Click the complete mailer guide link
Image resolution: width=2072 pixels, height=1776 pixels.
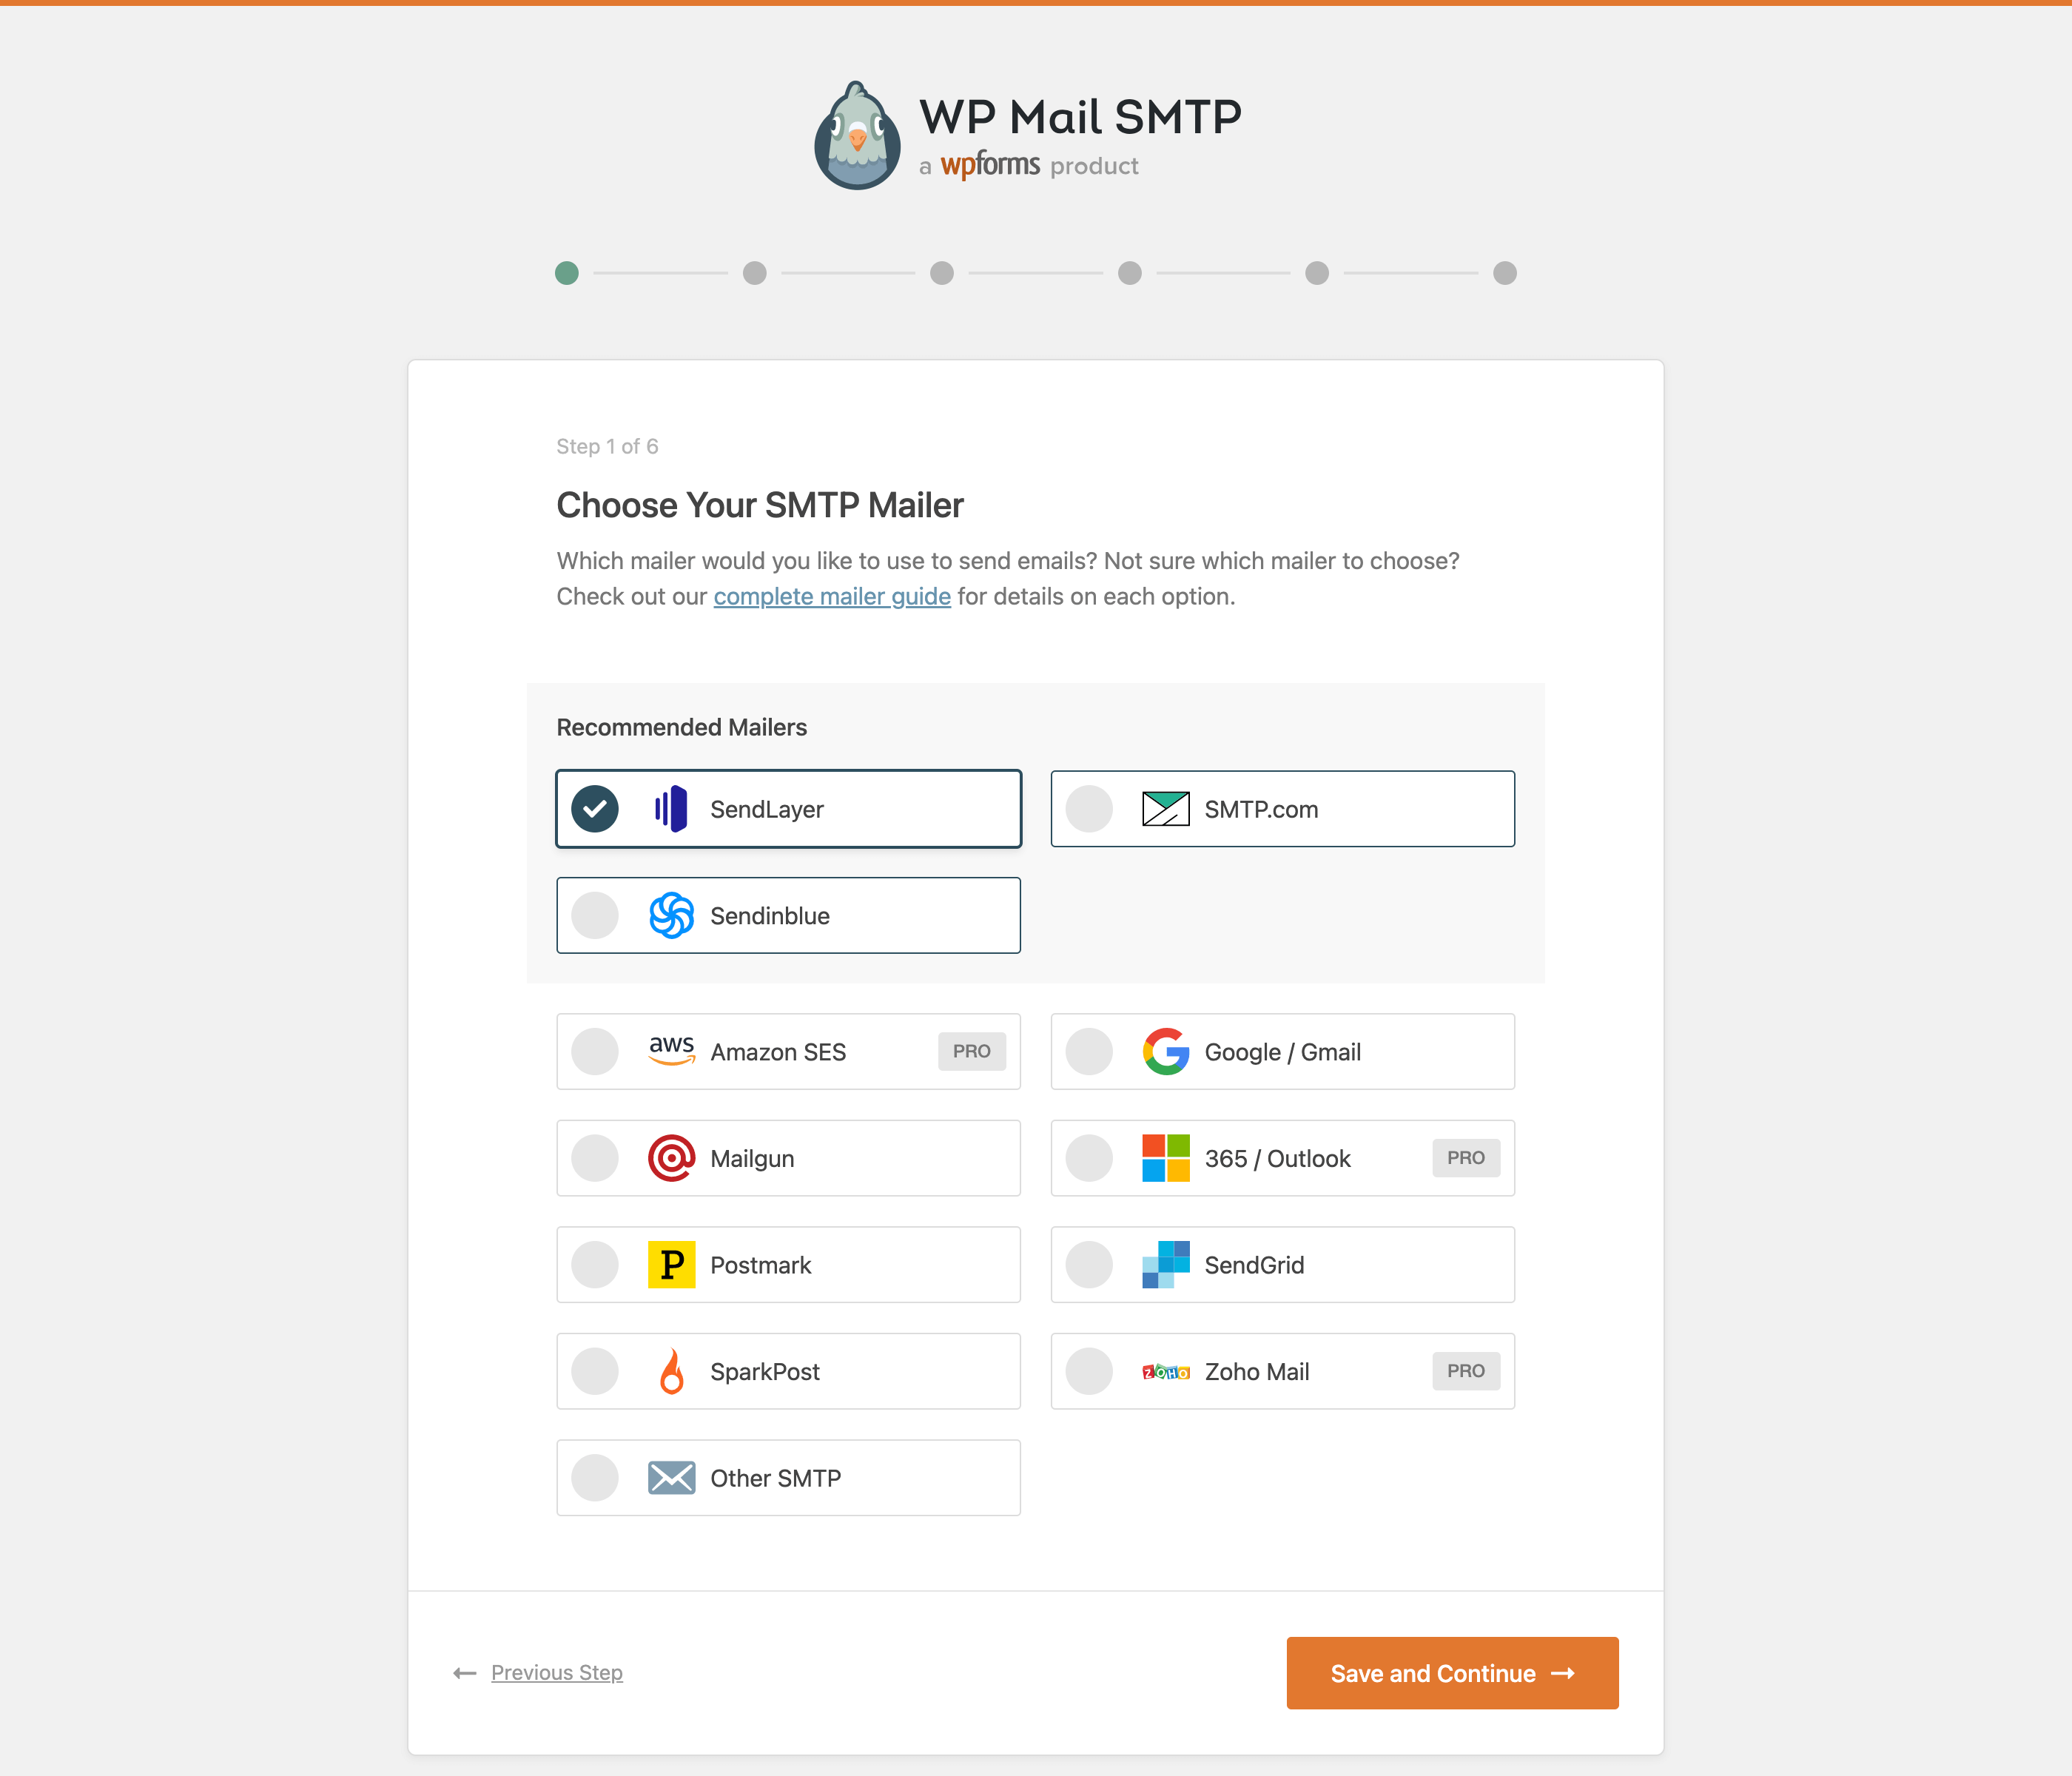830,596
